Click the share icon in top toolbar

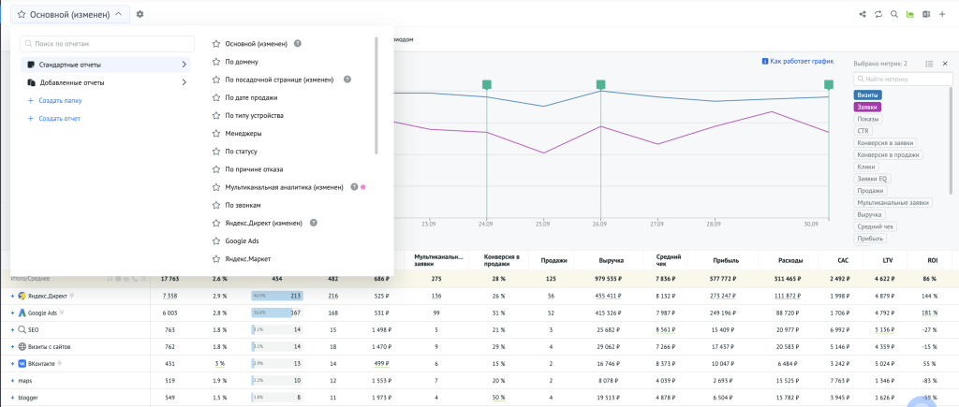pyautogui.click(x=863, y=15)
